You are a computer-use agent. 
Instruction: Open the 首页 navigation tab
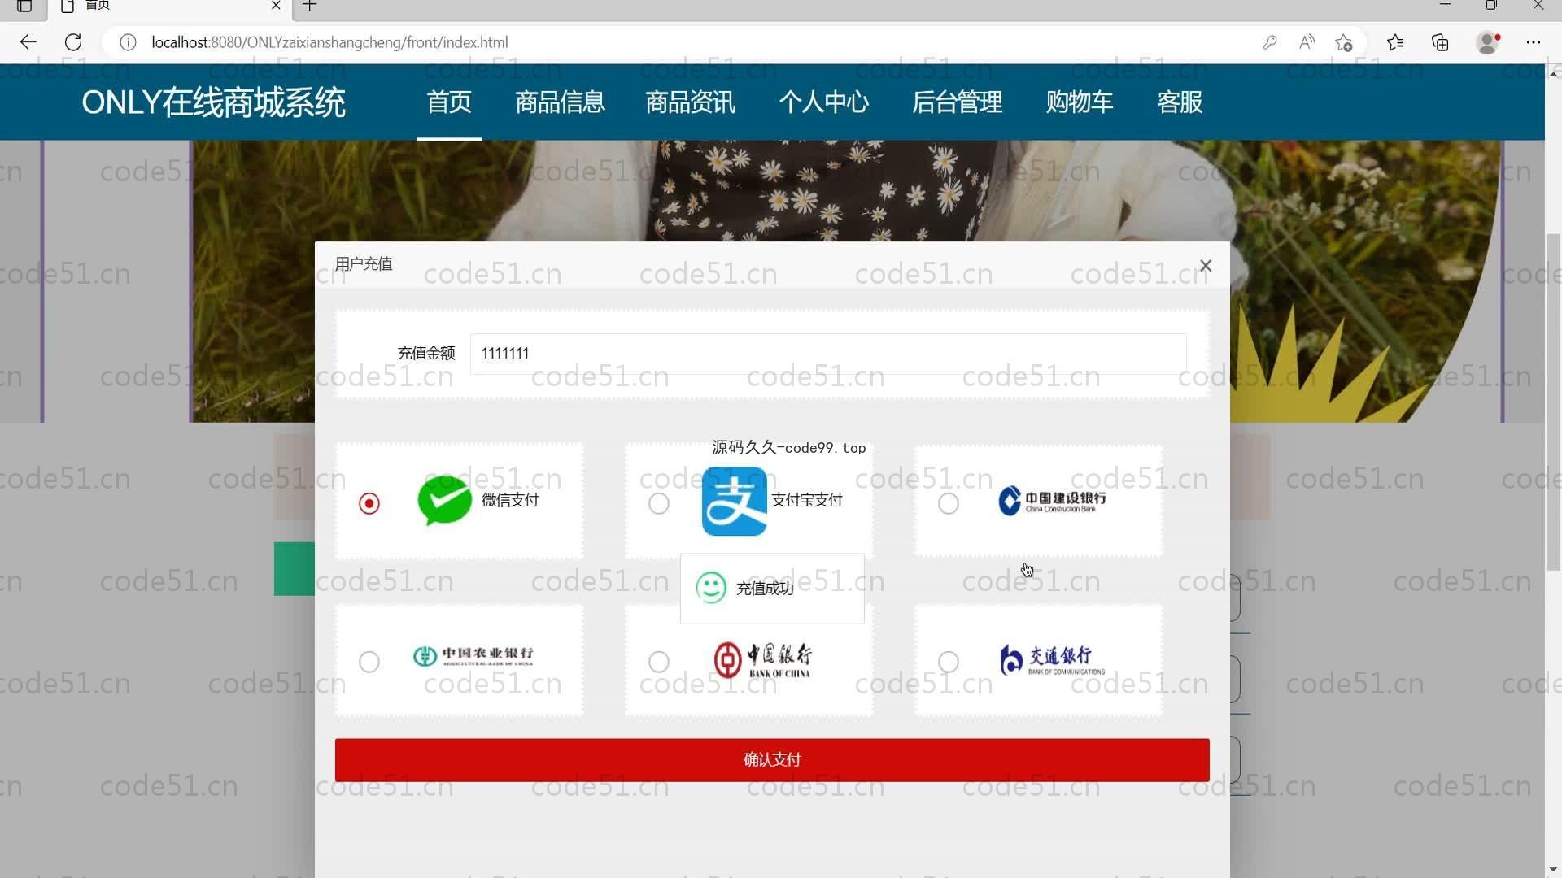(449, 102)
